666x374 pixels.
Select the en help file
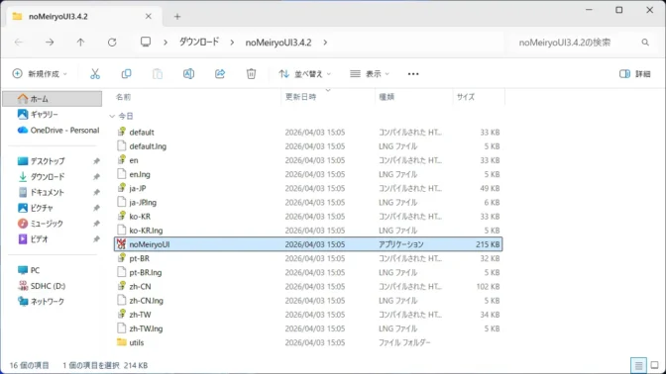click(308, 160)
